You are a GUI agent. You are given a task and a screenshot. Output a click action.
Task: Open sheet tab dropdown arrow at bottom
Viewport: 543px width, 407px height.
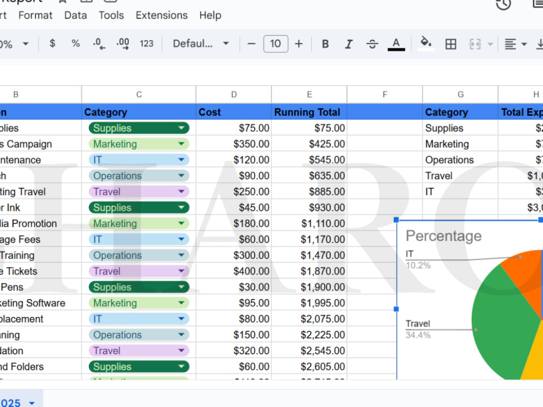click(32, 403)
